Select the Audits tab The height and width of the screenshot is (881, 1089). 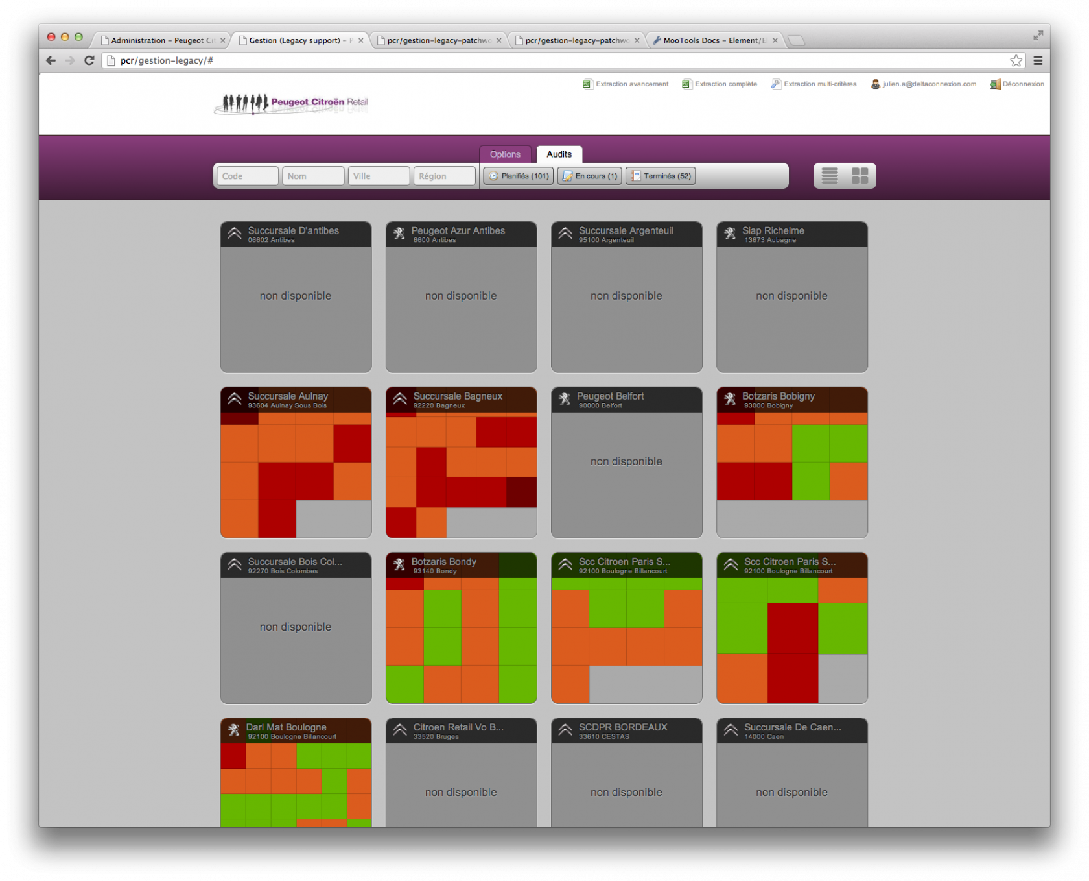[559, 154]
